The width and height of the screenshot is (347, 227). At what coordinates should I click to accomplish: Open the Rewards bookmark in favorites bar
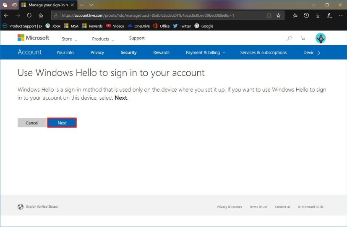click(x=92, y=26)
